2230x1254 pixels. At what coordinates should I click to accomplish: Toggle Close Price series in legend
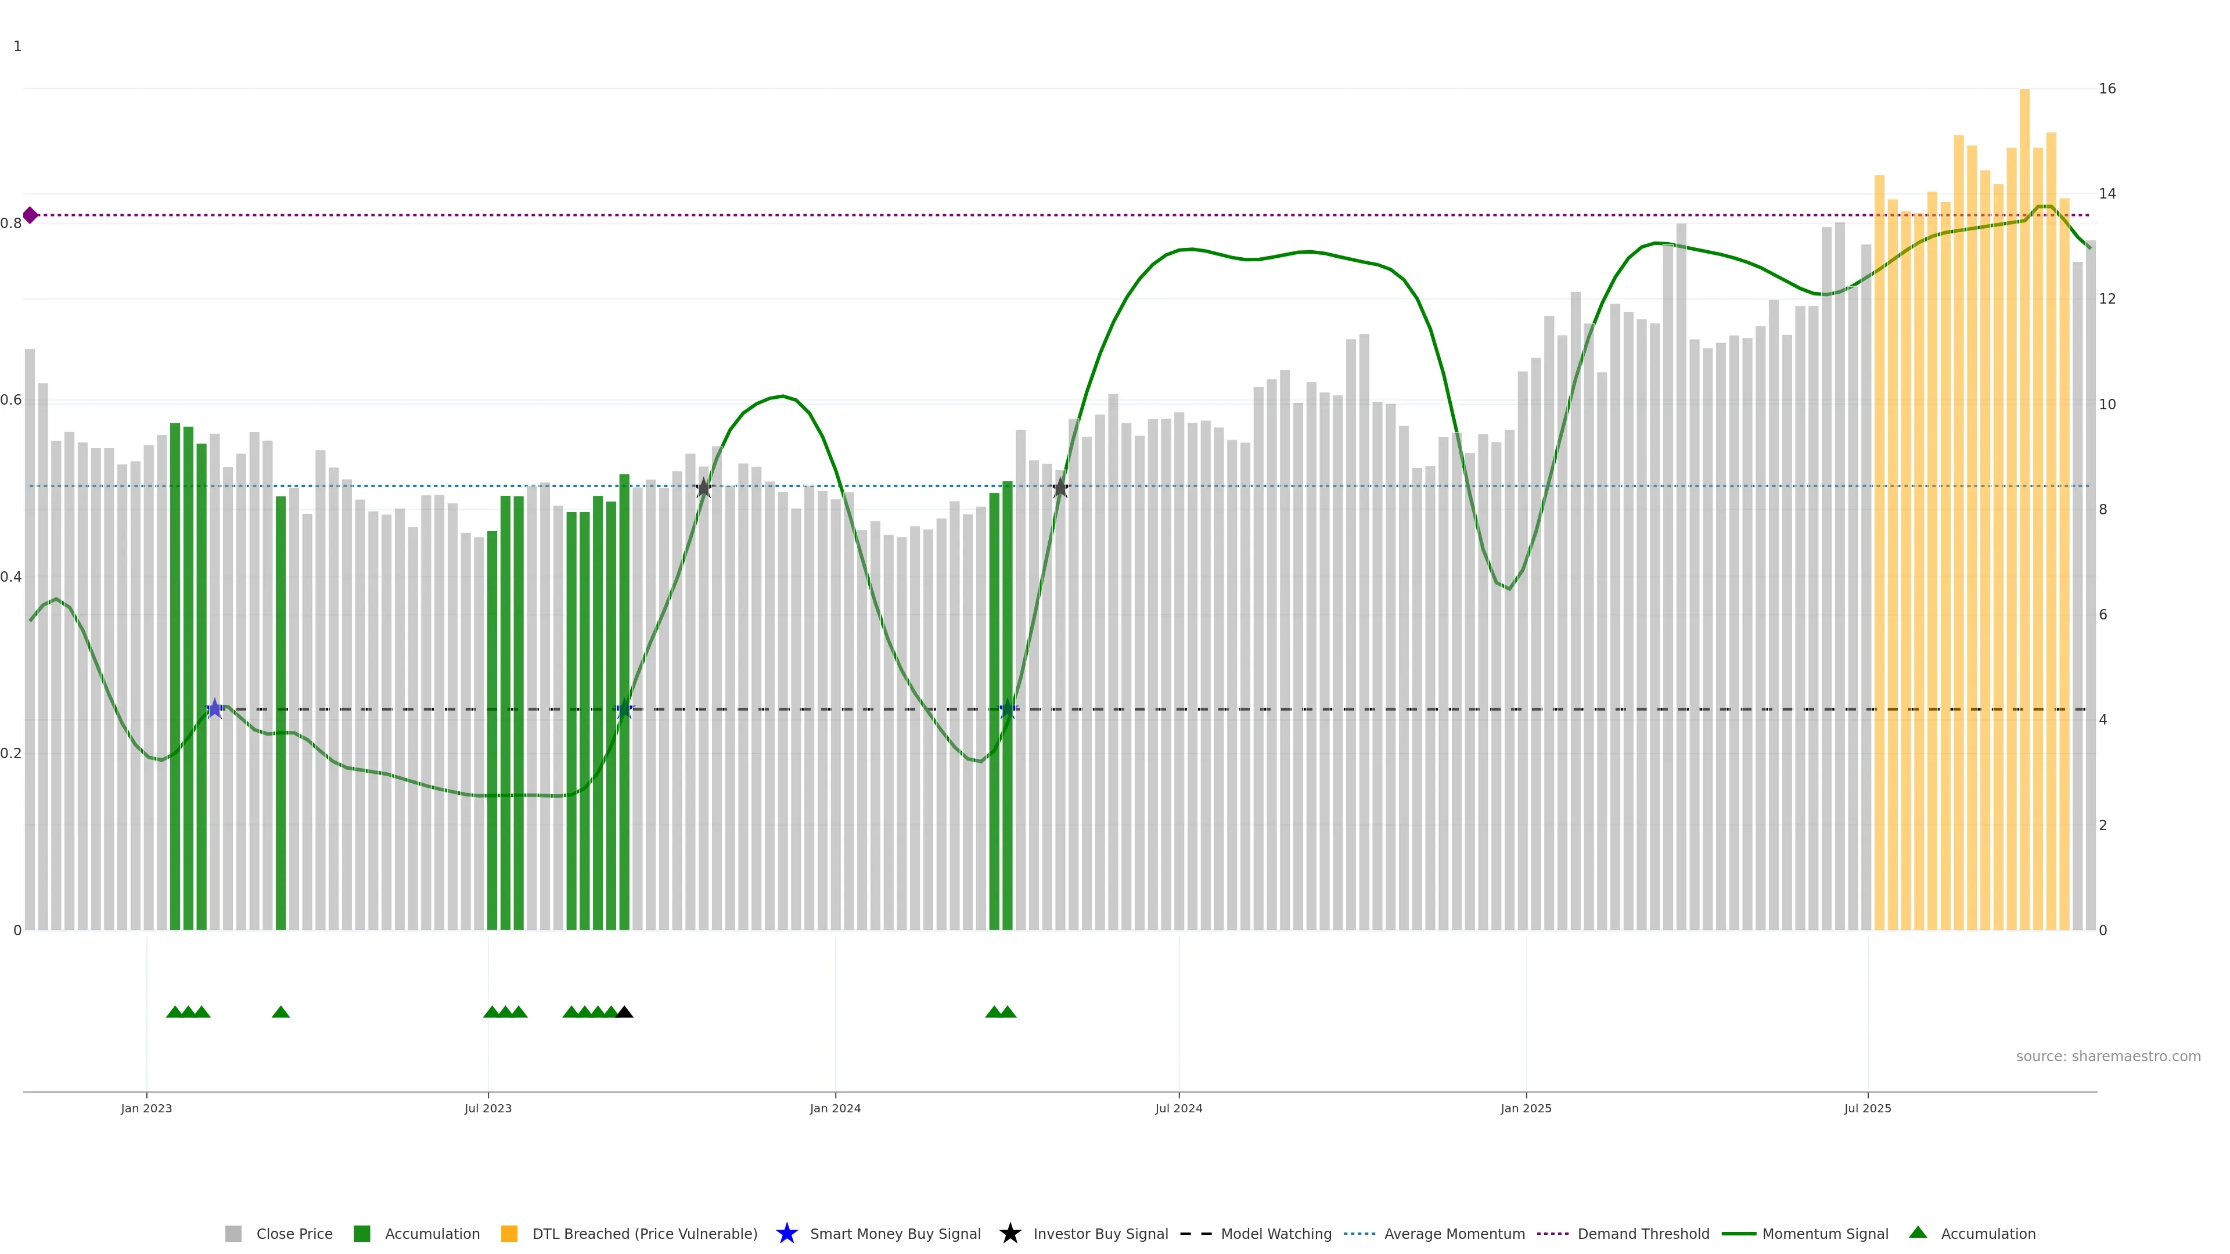point(293,1234)
